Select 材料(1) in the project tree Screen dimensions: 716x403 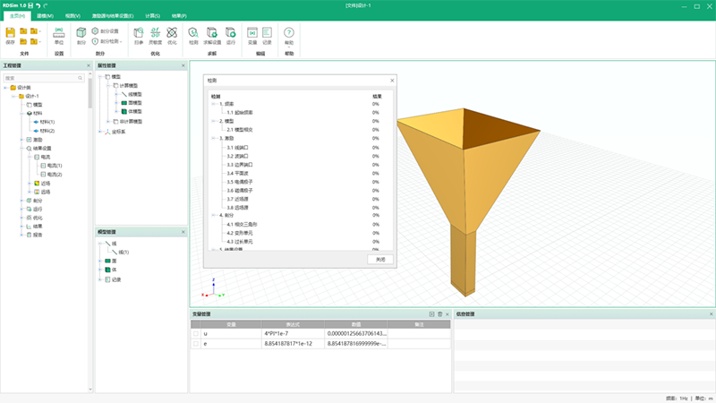tap(47, 122)
